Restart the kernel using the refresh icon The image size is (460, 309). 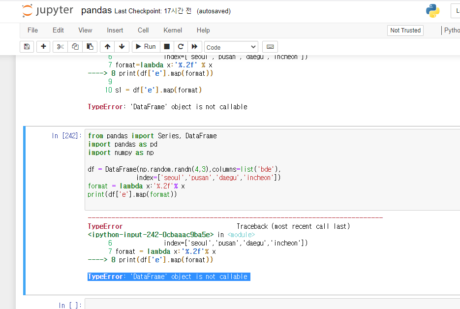181,47
